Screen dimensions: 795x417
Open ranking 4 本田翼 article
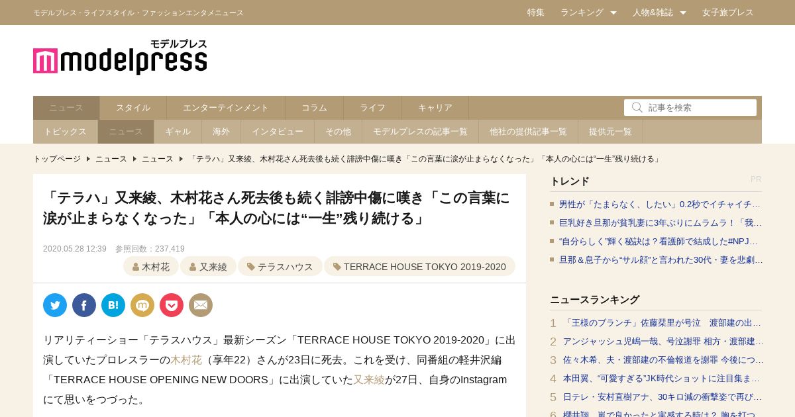pos(661,379)
